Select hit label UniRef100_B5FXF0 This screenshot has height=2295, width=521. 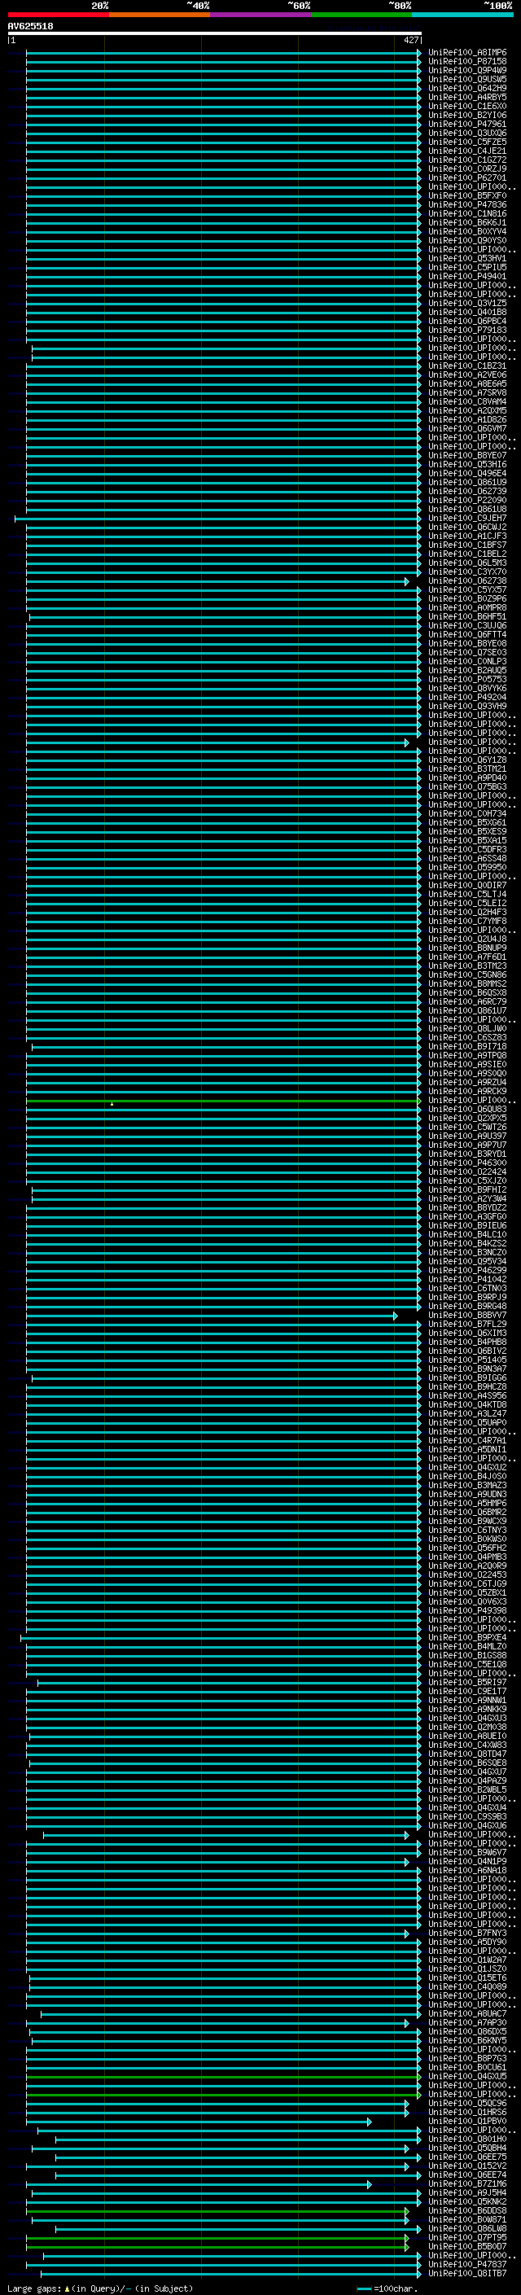tap(466, 196)
